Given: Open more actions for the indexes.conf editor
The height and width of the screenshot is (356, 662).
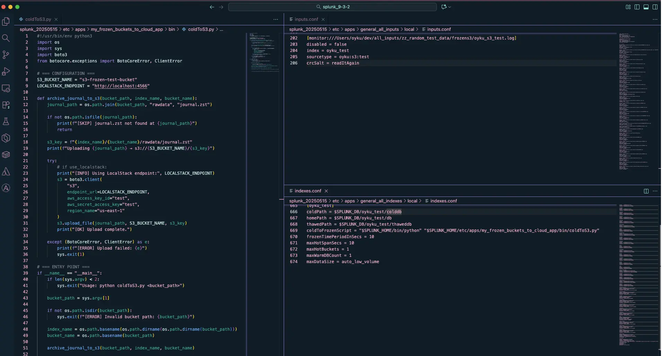Looking at the screenshot, I should pyautogui.click(x=655, y=191).
